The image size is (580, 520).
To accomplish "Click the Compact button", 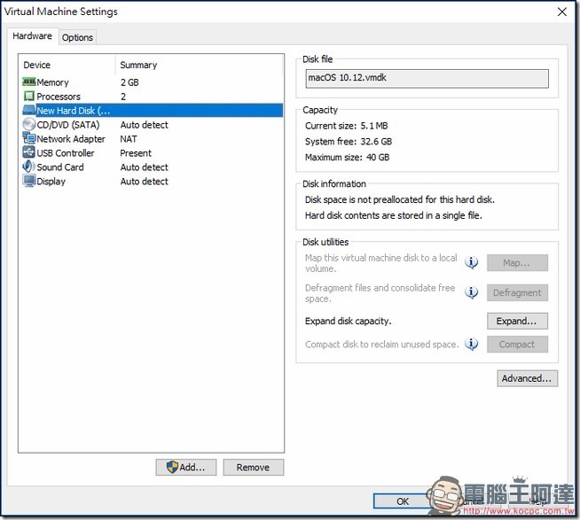I will click(517, 344).
